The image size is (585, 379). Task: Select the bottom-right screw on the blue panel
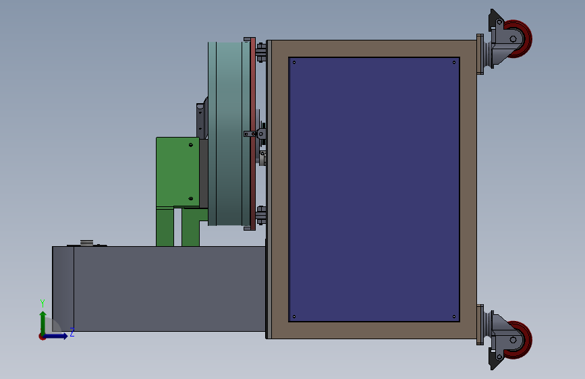pos(454,317)
